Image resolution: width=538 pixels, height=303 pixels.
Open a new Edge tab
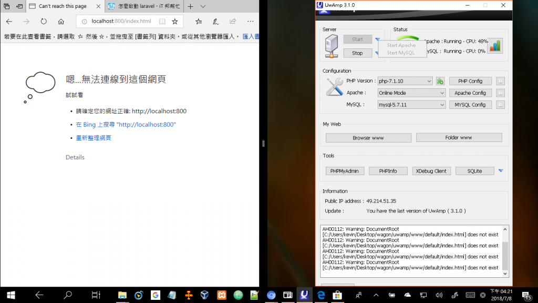[x=190, y=6]
